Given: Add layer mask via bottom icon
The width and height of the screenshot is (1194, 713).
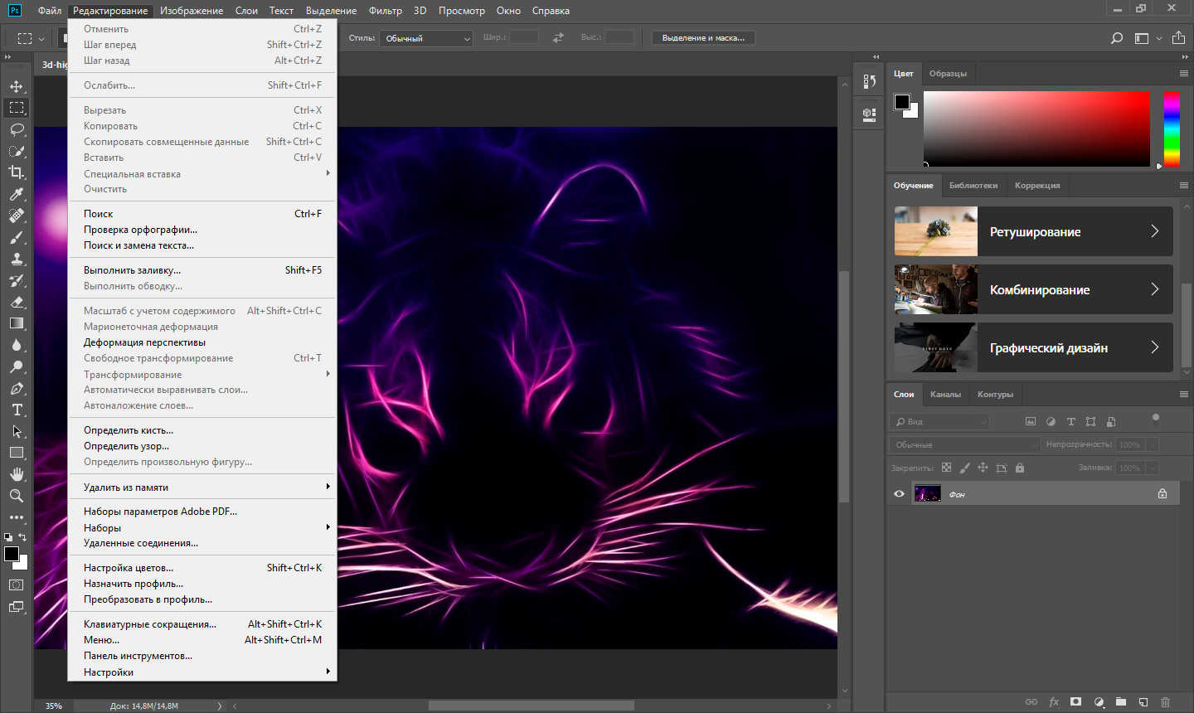Looking at the screenshot, I should [1076, 702].
